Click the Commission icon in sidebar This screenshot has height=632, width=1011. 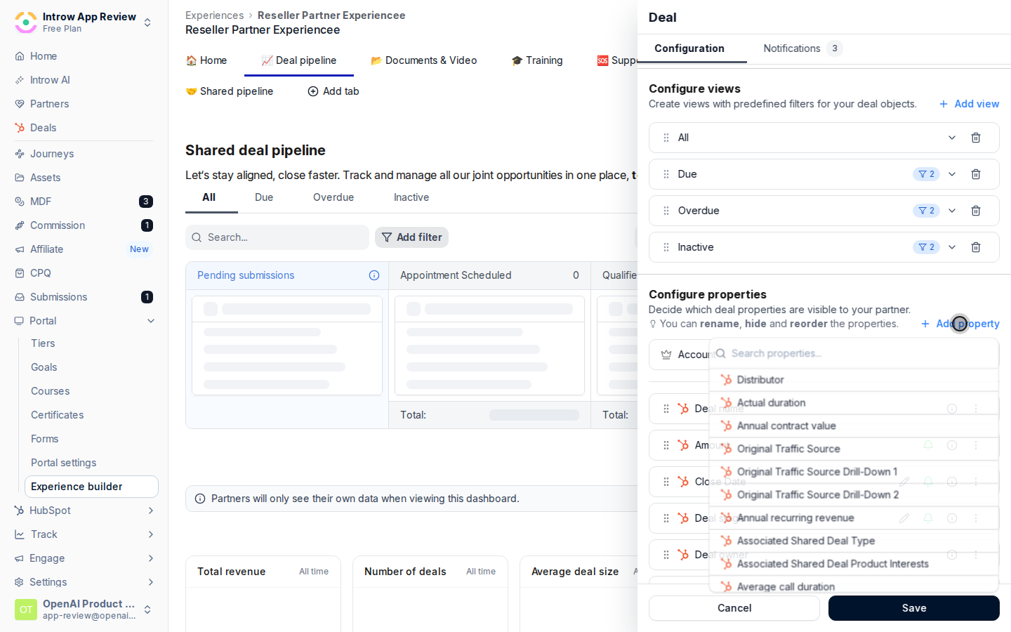pos(20,225)
